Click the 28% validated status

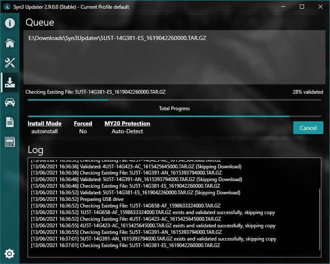click(x=308, y=92)
